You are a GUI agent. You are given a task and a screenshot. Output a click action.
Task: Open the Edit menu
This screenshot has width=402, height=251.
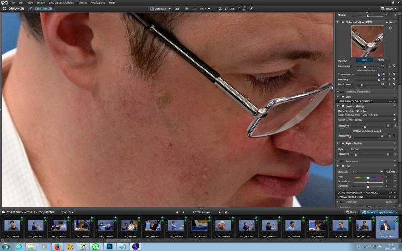click(x=21, y=3)
